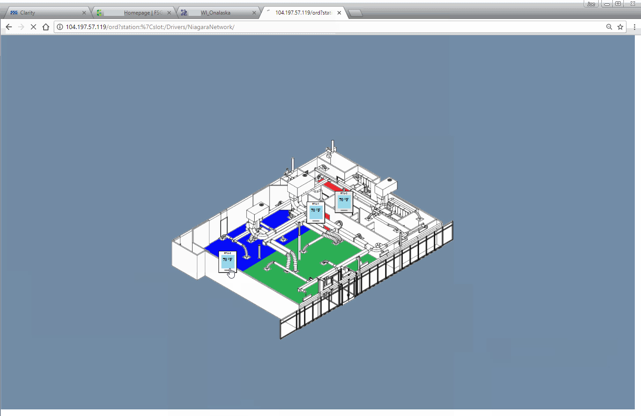Viewport: 641px width, 416px height.
Task: Bookmark this page with the star
Action: [620, 27]
